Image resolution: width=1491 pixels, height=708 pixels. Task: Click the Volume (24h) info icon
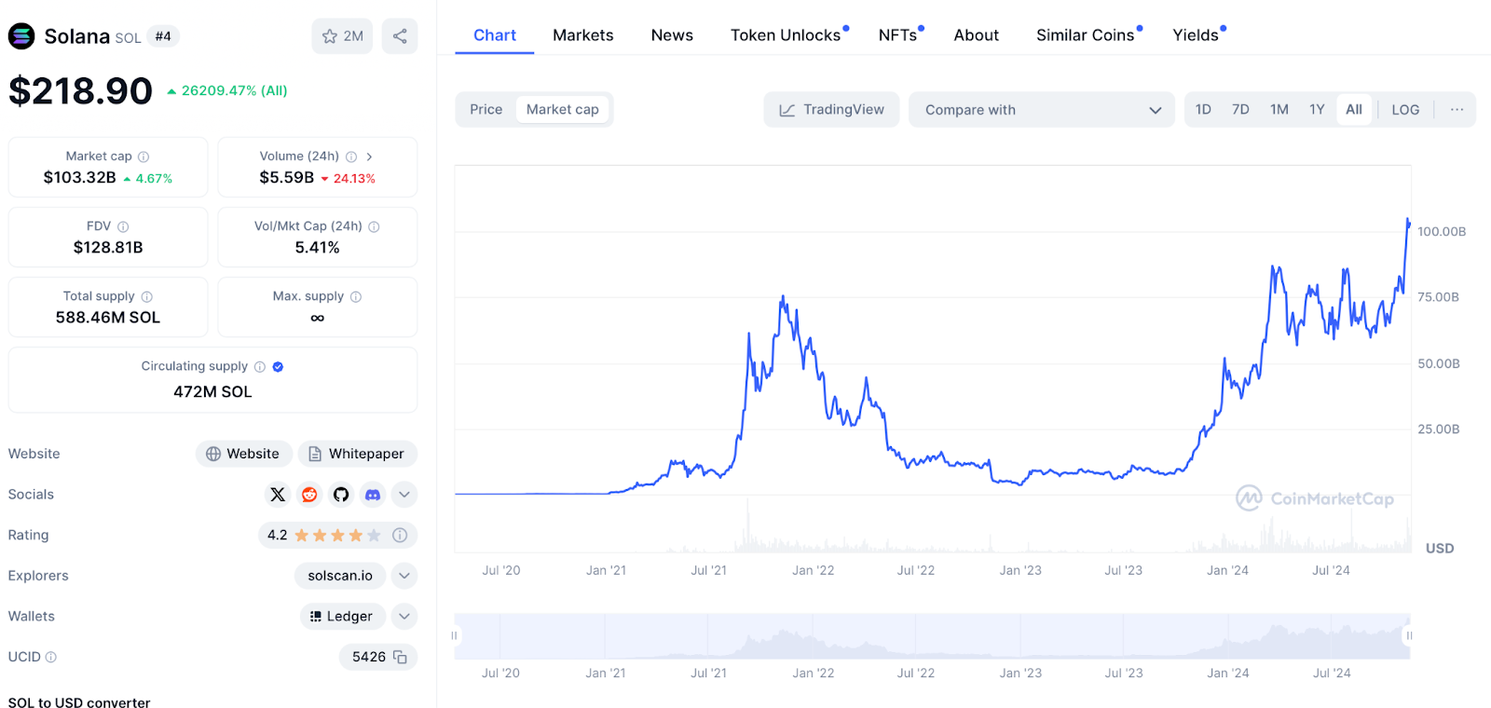351,157
